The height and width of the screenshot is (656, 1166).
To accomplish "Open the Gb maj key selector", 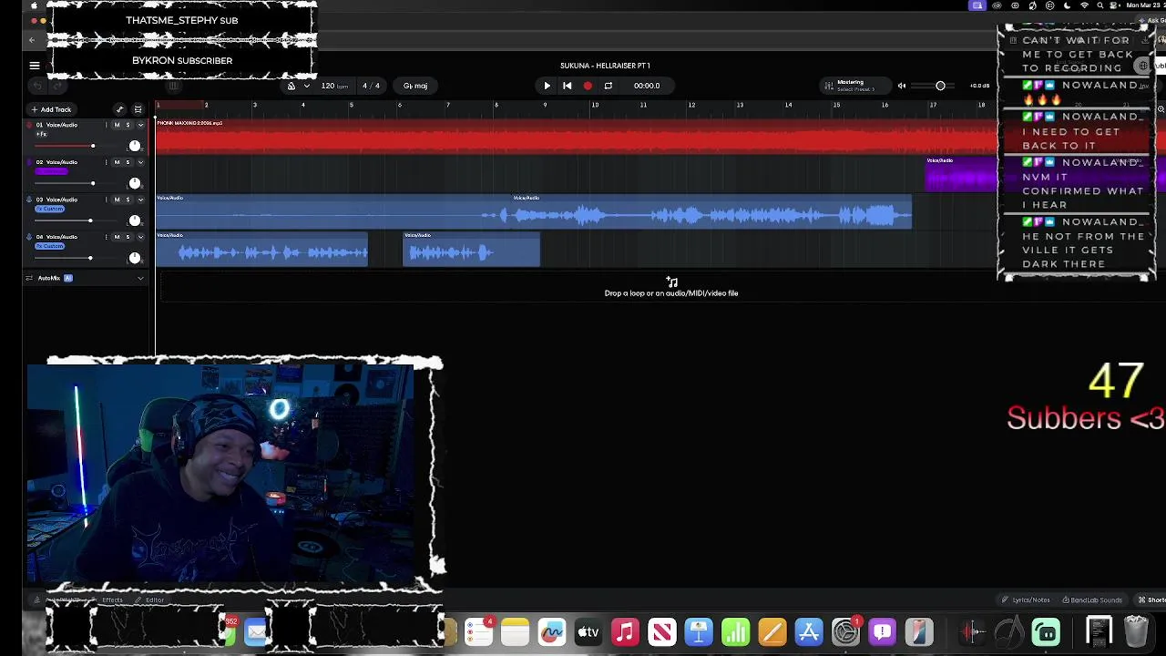I will point(415,86).
